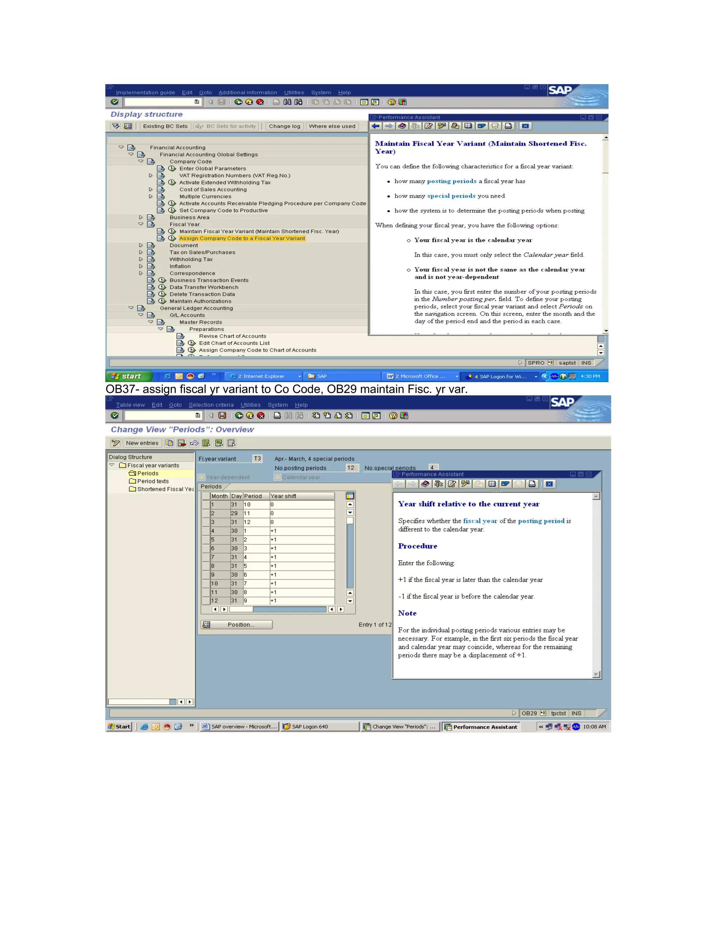This screenshot has height=928, width=717.
Task: Open the Table view menu
Action: (130, 405)
